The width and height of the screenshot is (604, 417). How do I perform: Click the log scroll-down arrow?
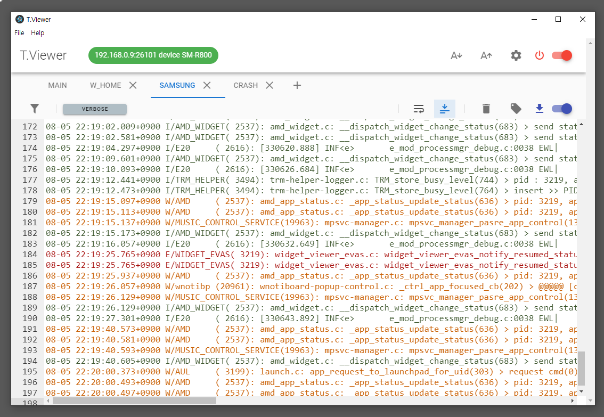point(581,391)
